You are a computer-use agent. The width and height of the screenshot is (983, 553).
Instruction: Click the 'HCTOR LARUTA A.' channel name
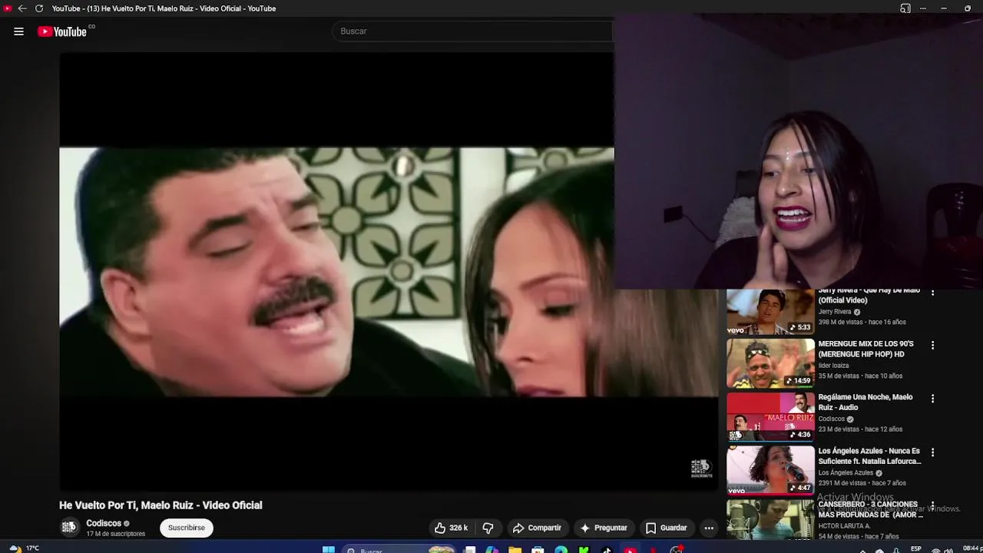pos(844,526)
